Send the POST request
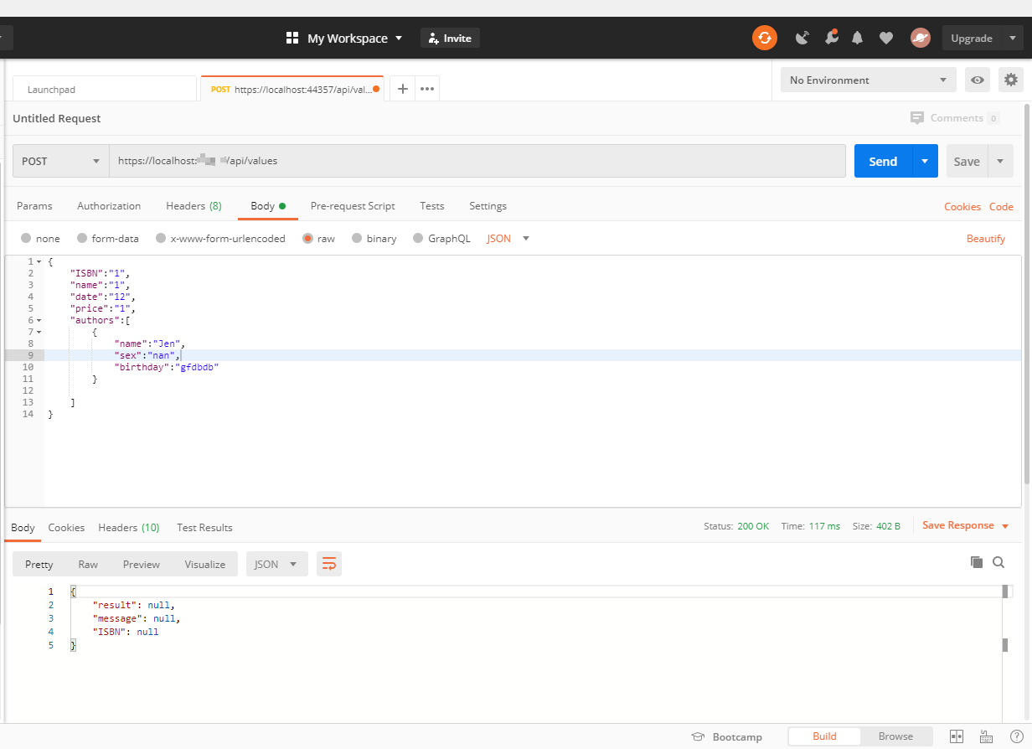The image size is (1032, 749). point(883,161)
